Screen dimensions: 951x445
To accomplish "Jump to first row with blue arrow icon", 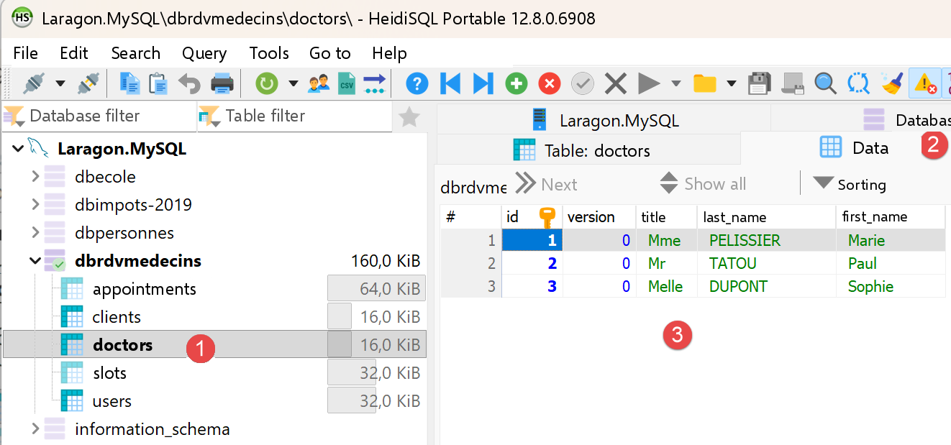I will 450,83.
